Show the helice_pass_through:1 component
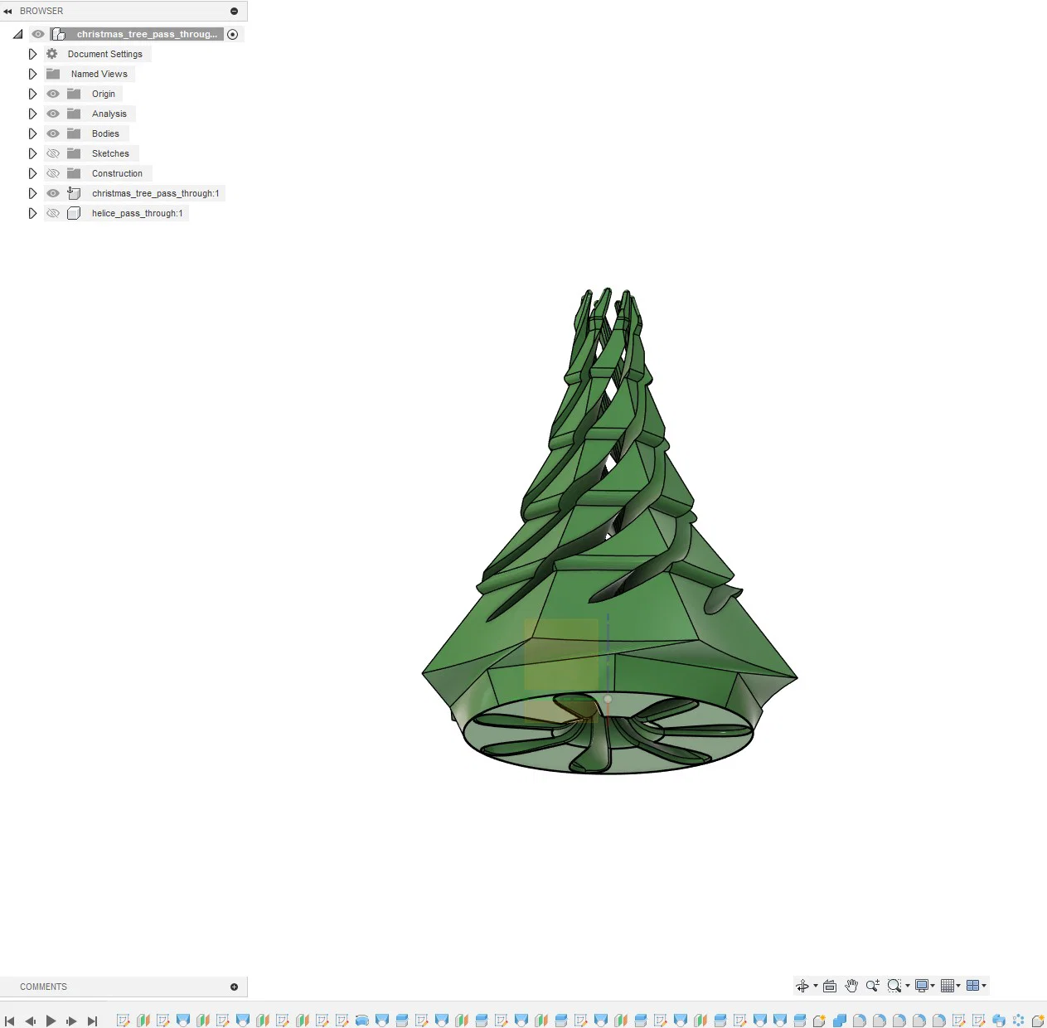The width and height of the screenshot is (1047, 1028). 53,213
